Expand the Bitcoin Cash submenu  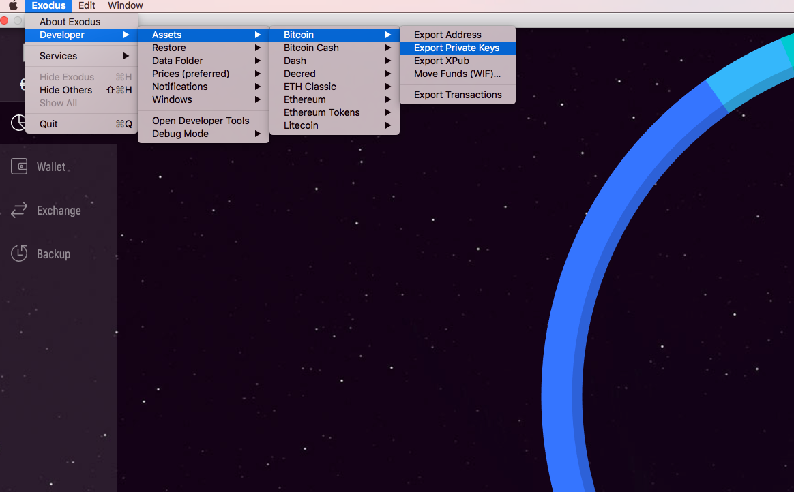(335, 48)
